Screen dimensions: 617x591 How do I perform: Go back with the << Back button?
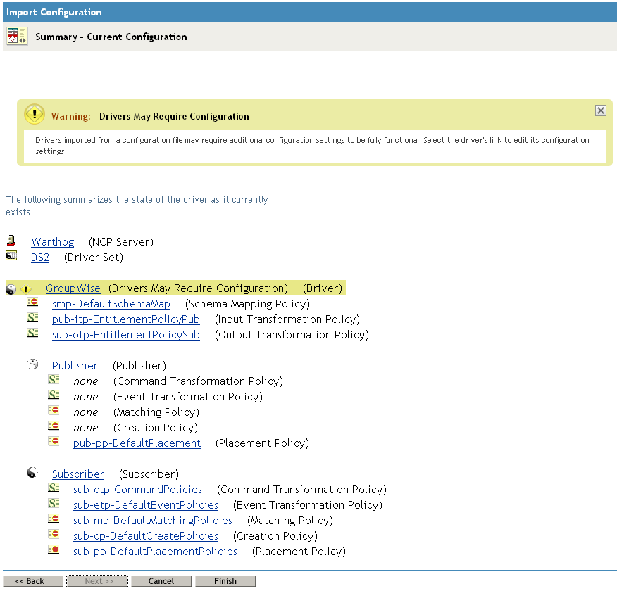pos(33,581)
